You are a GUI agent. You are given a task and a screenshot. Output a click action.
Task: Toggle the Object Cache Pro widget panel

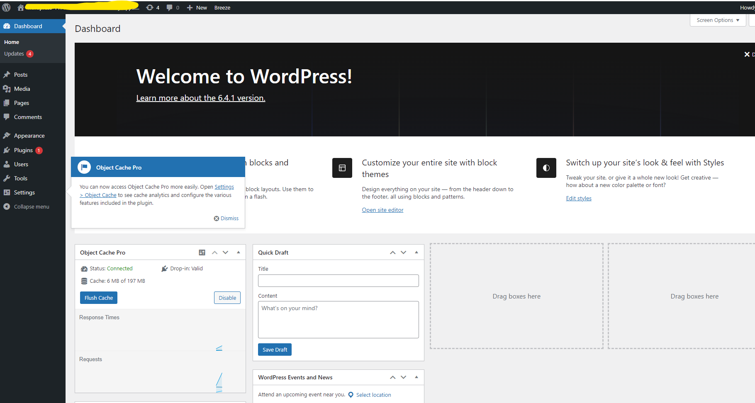coord(239,252)
